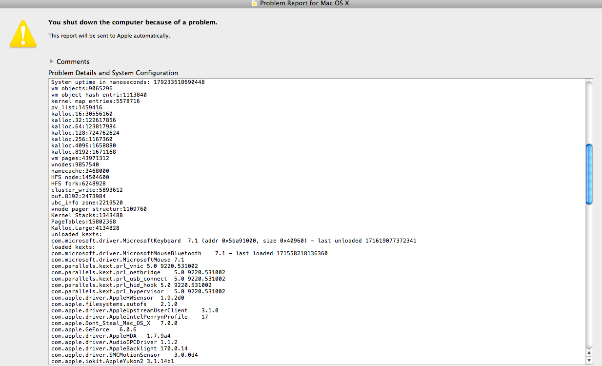Screen dimensions: 602x366
Task: Click the 'vm object hash entri:1113840' line
Action: point(99,95)
